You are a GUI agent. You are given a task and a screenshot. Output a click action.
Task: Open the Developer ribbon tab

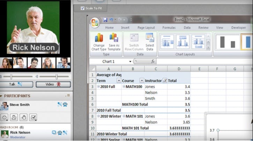pyautogui.click(x=238, y=28)
